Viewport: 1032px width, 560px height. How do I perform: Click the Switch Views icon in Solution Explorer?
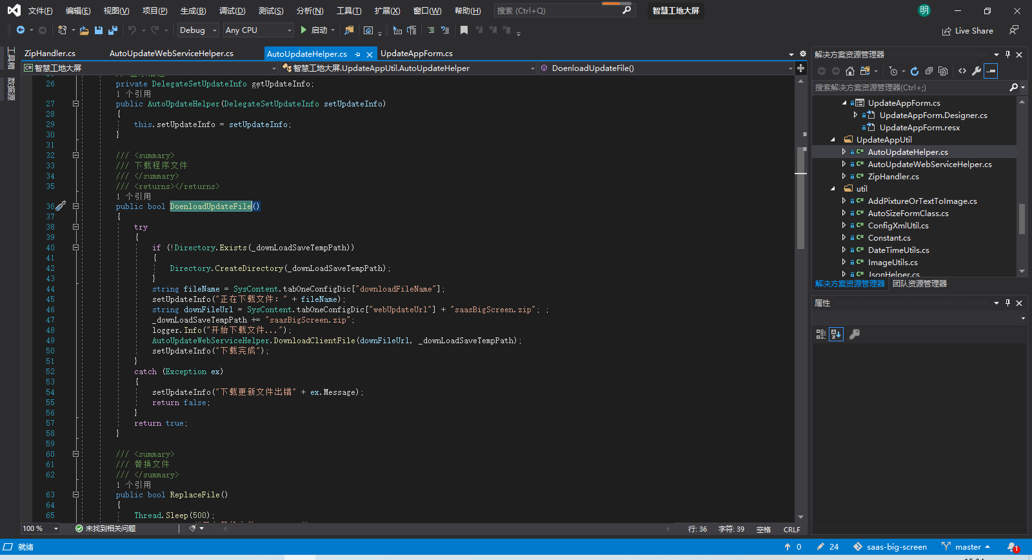[x=865, y=71]
